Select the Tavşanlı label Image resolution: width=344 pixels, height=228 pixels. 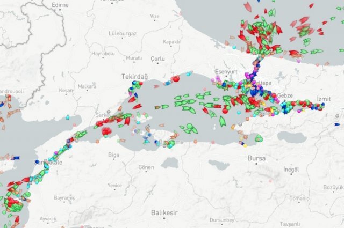coord(290,224)
